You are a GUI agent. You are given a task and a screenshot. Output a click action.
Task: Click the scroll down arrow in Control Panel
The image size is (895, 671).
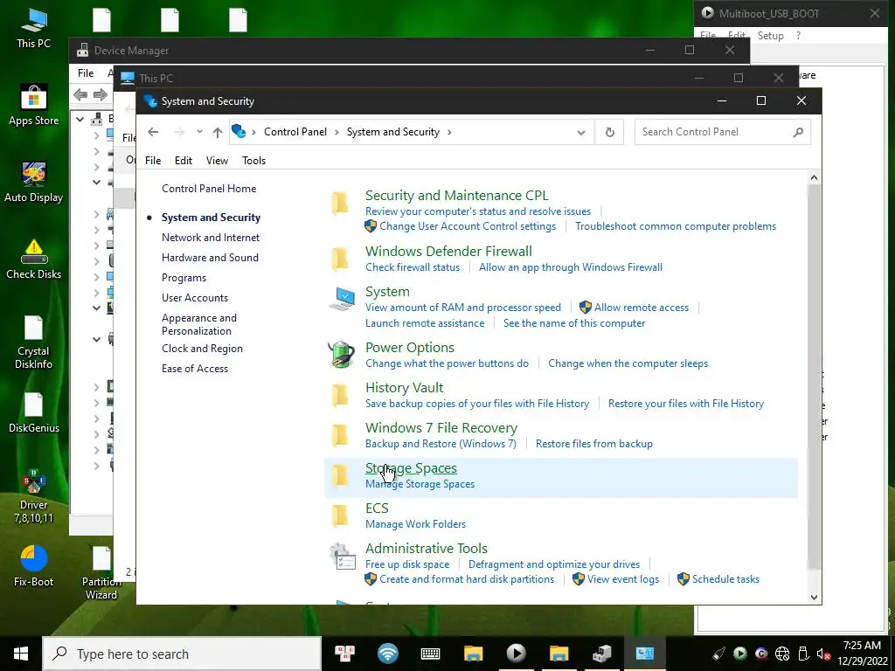coord(814,598)
